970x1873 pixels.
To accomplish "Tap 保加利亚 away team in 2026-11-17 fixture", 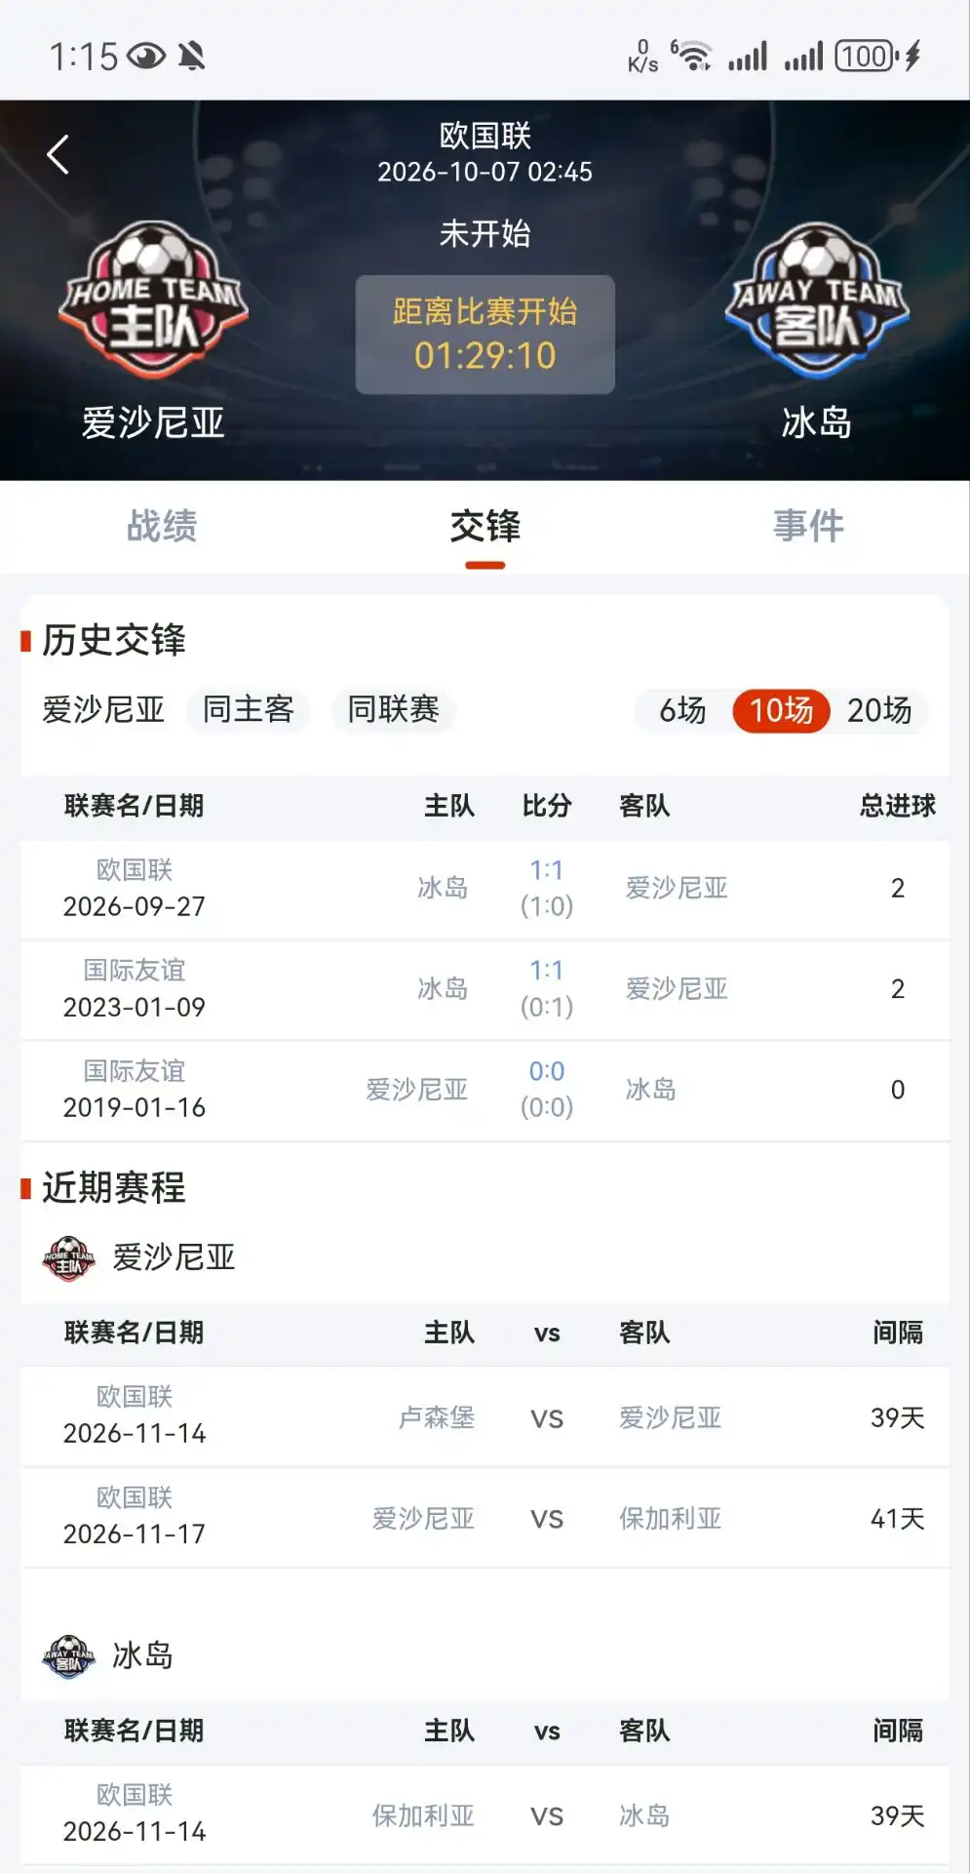I will [671, 1519].
